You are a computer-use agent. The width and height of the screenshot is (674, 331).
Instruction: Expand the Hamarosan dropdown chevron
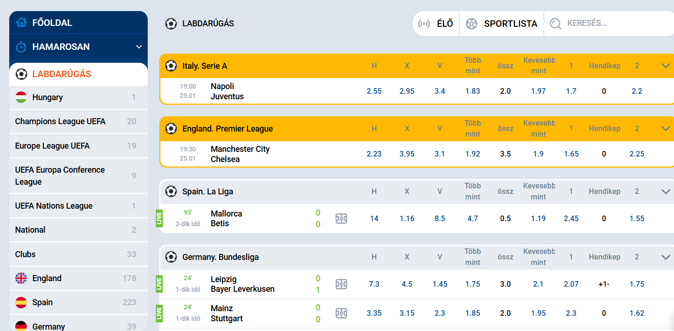coord(139,47)
